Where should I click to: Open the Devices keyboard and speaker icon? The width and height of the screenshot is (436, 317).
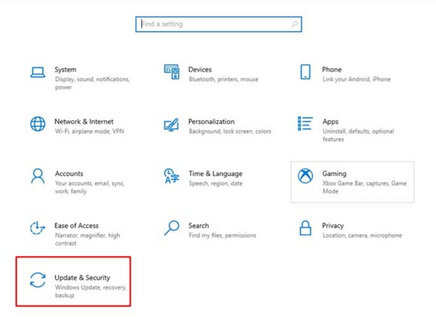click(171, 72)
